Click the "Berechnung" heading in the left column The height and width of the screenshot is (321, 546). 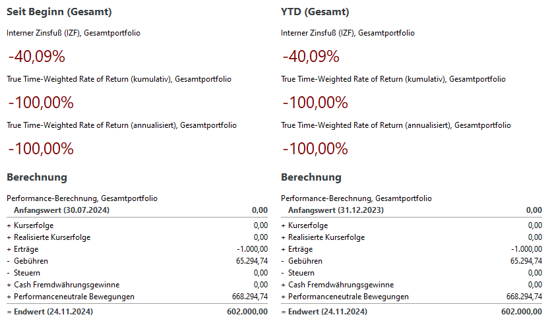37,177
